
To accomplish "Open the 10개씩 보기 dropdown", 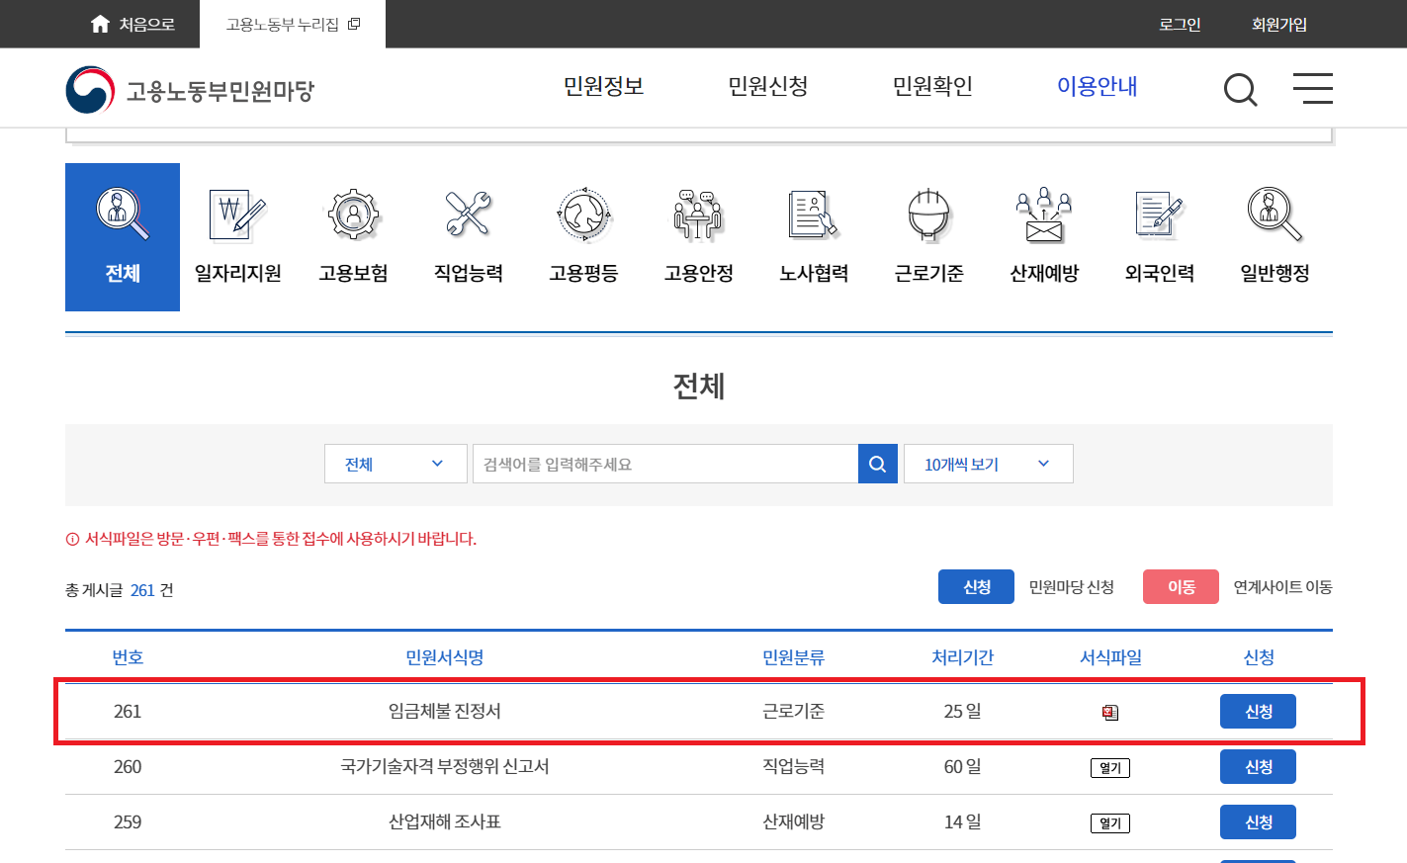I will (x=988, y=463).
